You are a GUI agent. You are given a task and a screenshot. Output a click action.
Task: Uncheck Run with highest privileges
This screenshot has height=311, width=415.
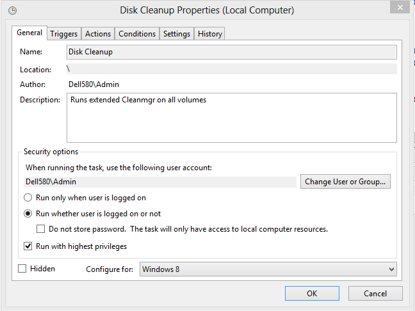click(28, 246)
